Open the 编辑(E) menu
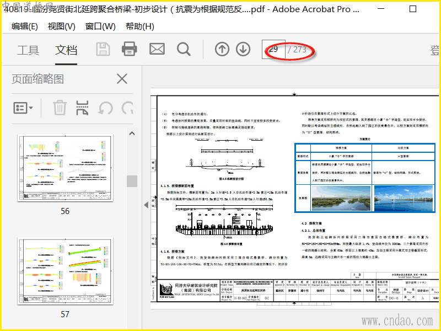This screenshot has width=441, height=331. tap(25, 26)
